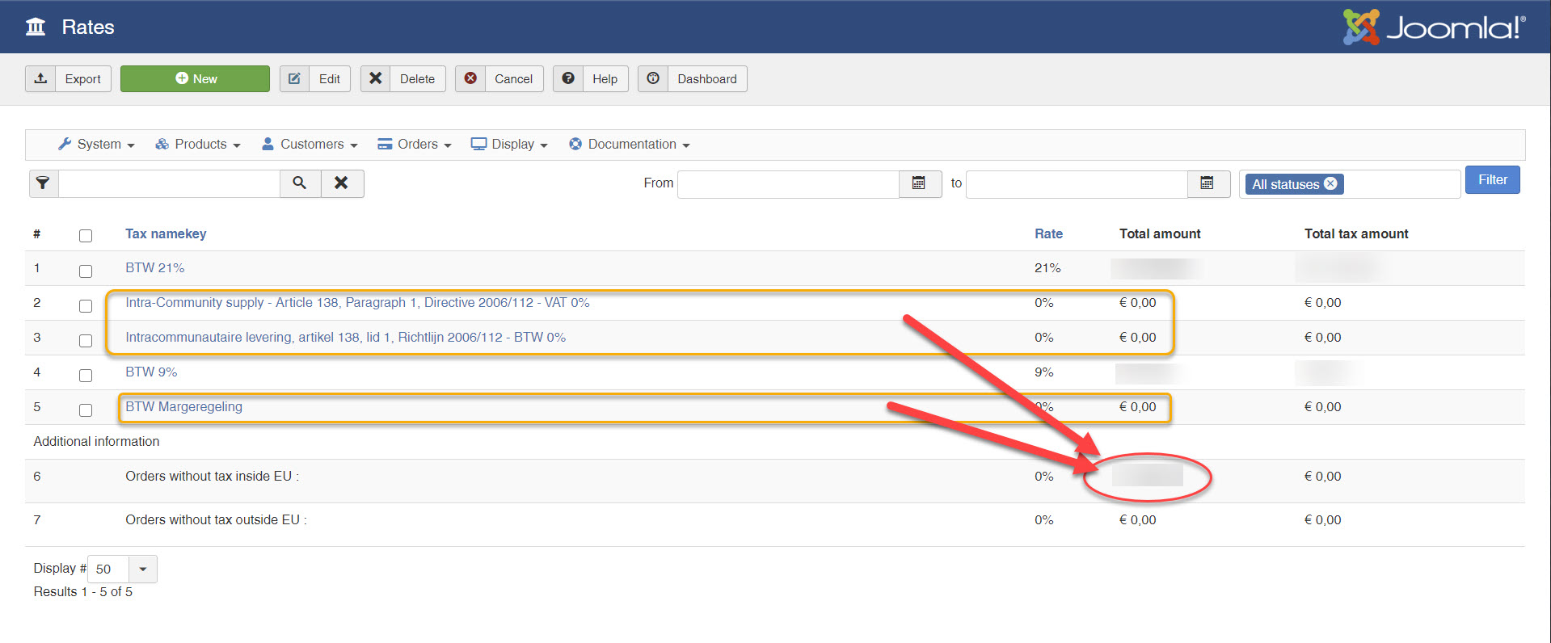Click the Export upload icon
Viewport: 1551px width, 643px height.
coord(40,78)
